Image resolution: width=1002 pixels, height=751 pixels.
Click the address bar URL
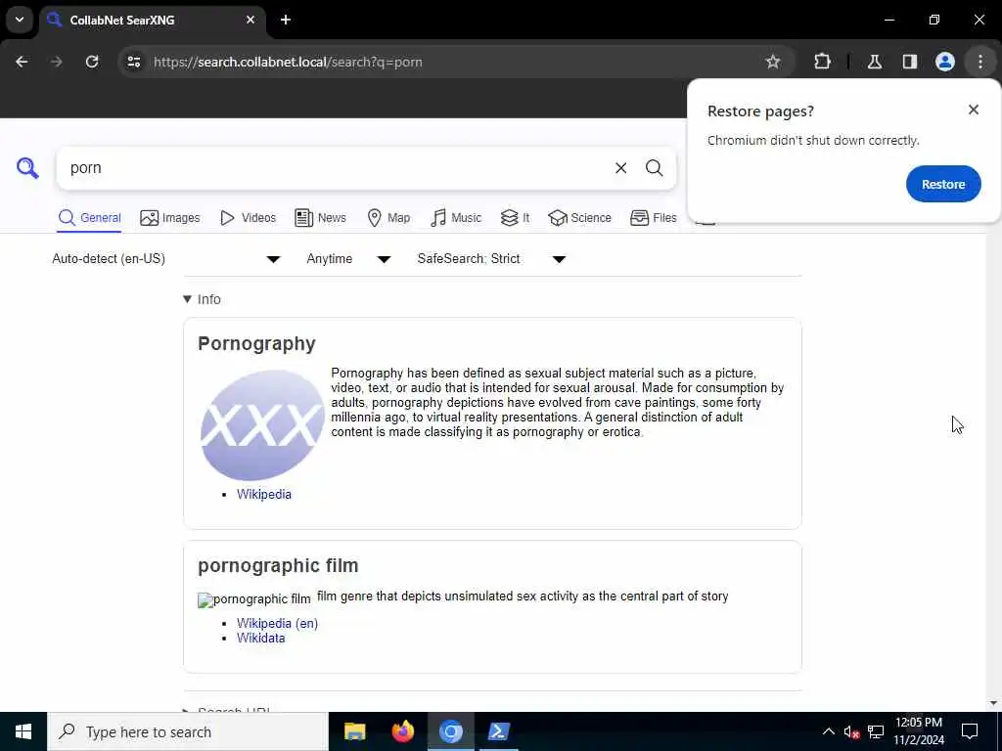coord(288,62)
